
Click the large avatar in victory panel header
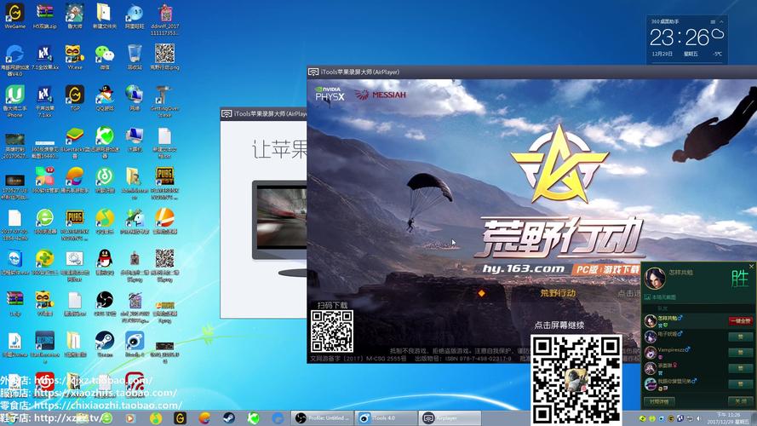click(x=655, y=279)
